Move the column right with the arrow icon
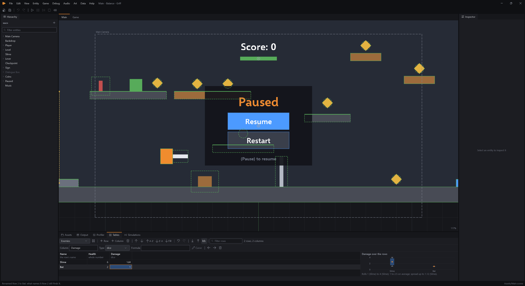Image resolution: width=525 pixels, height=286 pixels. coord(215,248)
